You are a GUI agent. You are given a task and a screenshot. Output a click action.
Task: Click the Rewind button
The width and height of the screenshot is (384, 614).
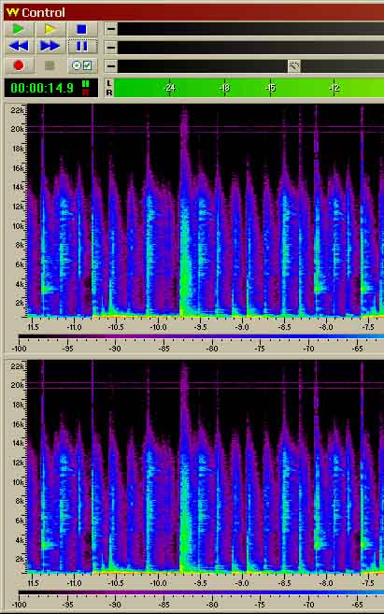(19, 47)
